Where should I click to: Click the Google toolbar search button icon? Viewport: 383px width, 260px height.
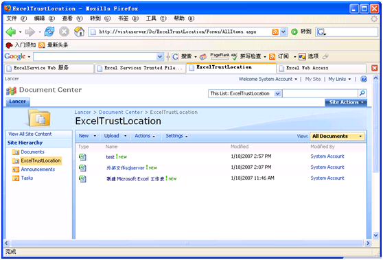pos(175,57)
